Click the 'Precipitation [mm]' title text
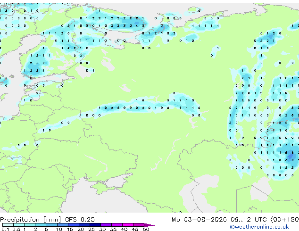The image size is (299, 231). pyautogui.click(x=31, y=220)
